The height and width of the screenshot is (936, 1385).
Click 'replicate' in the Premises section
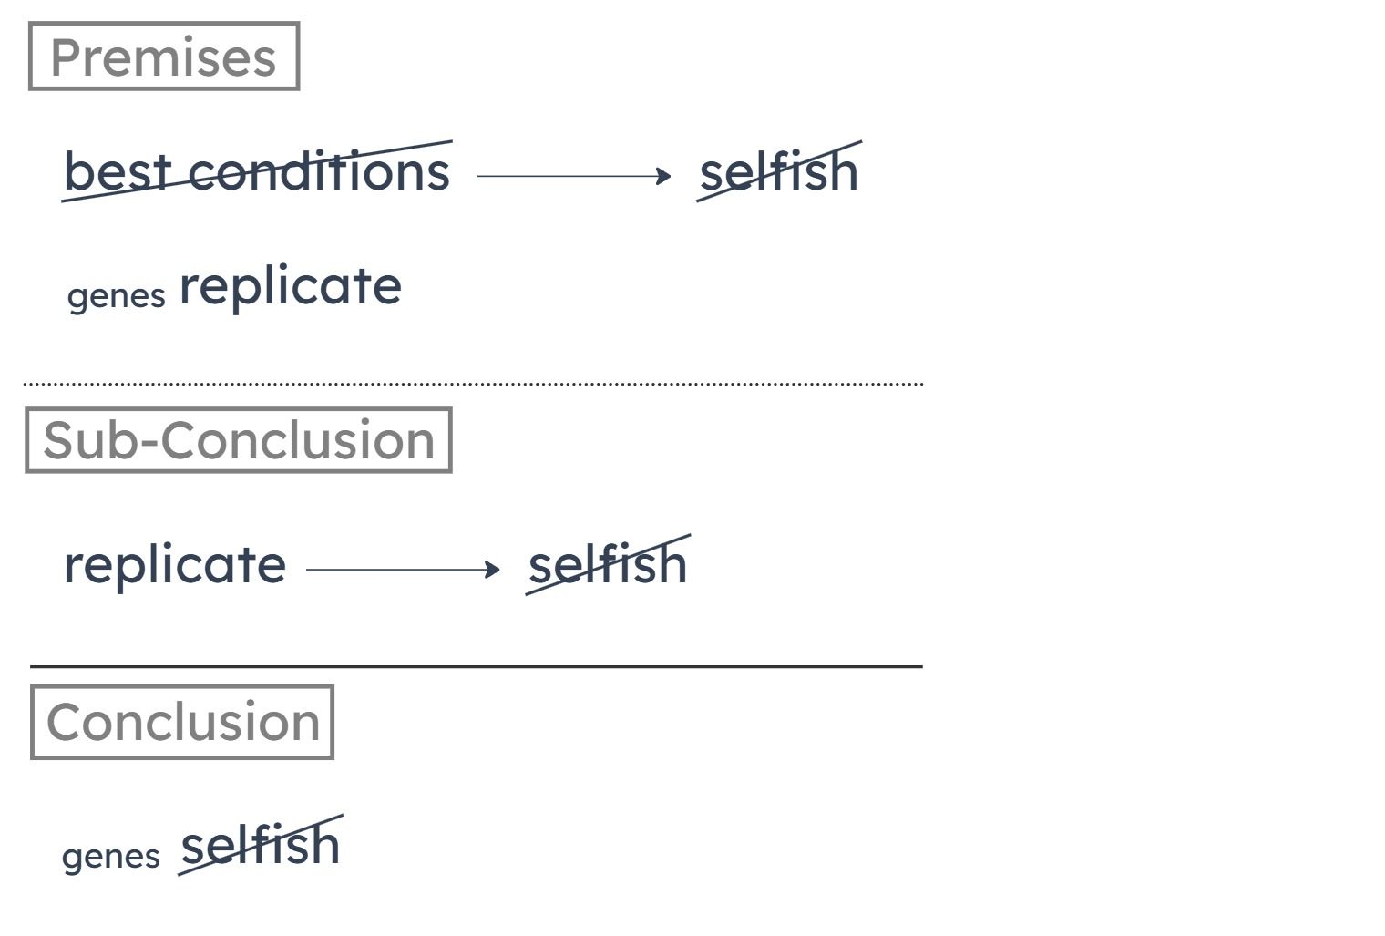[x=291, y=286]
